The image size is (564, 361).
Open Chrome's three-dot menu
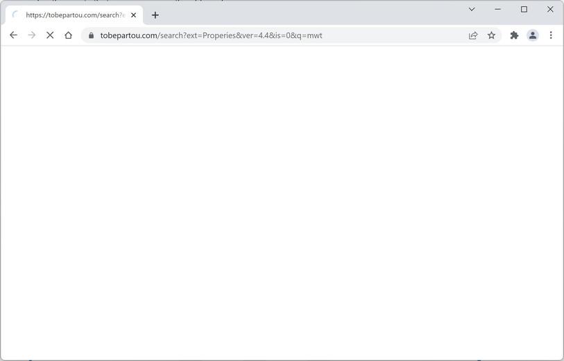click(x=551, y=35)
